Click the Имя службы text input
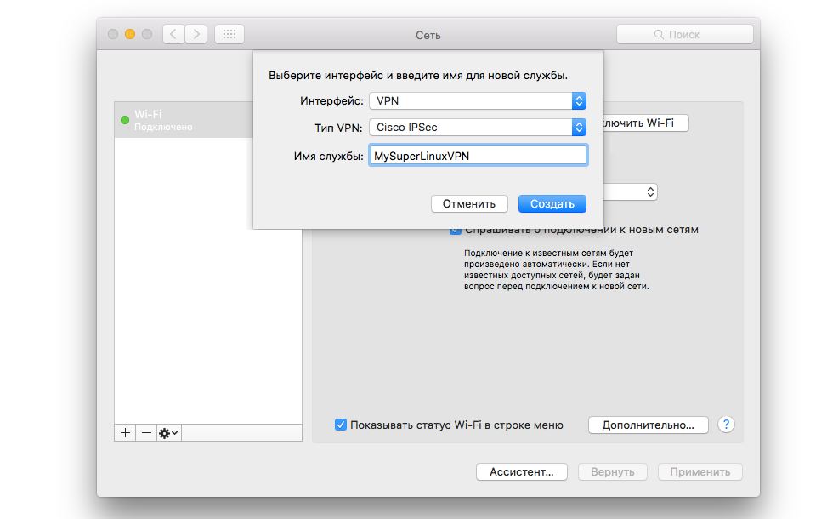 point(478,155)
